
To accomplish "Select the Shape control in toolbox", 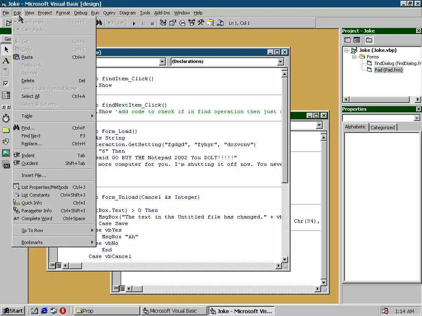I will 6,142.
